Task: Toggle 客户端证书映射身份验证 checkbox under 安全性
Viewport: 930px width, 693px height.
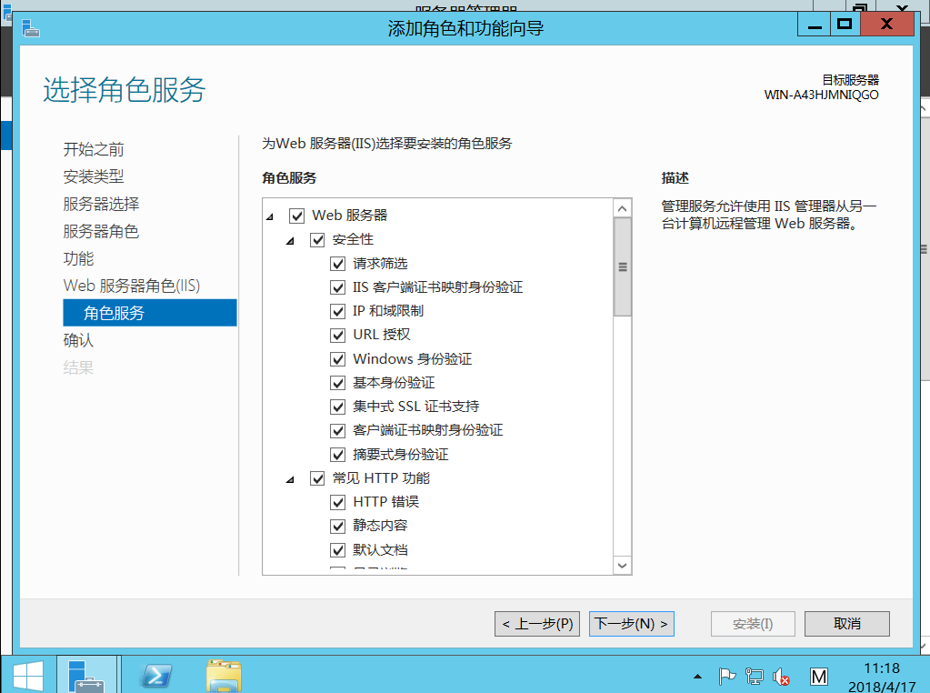Action: click(337, 431)
